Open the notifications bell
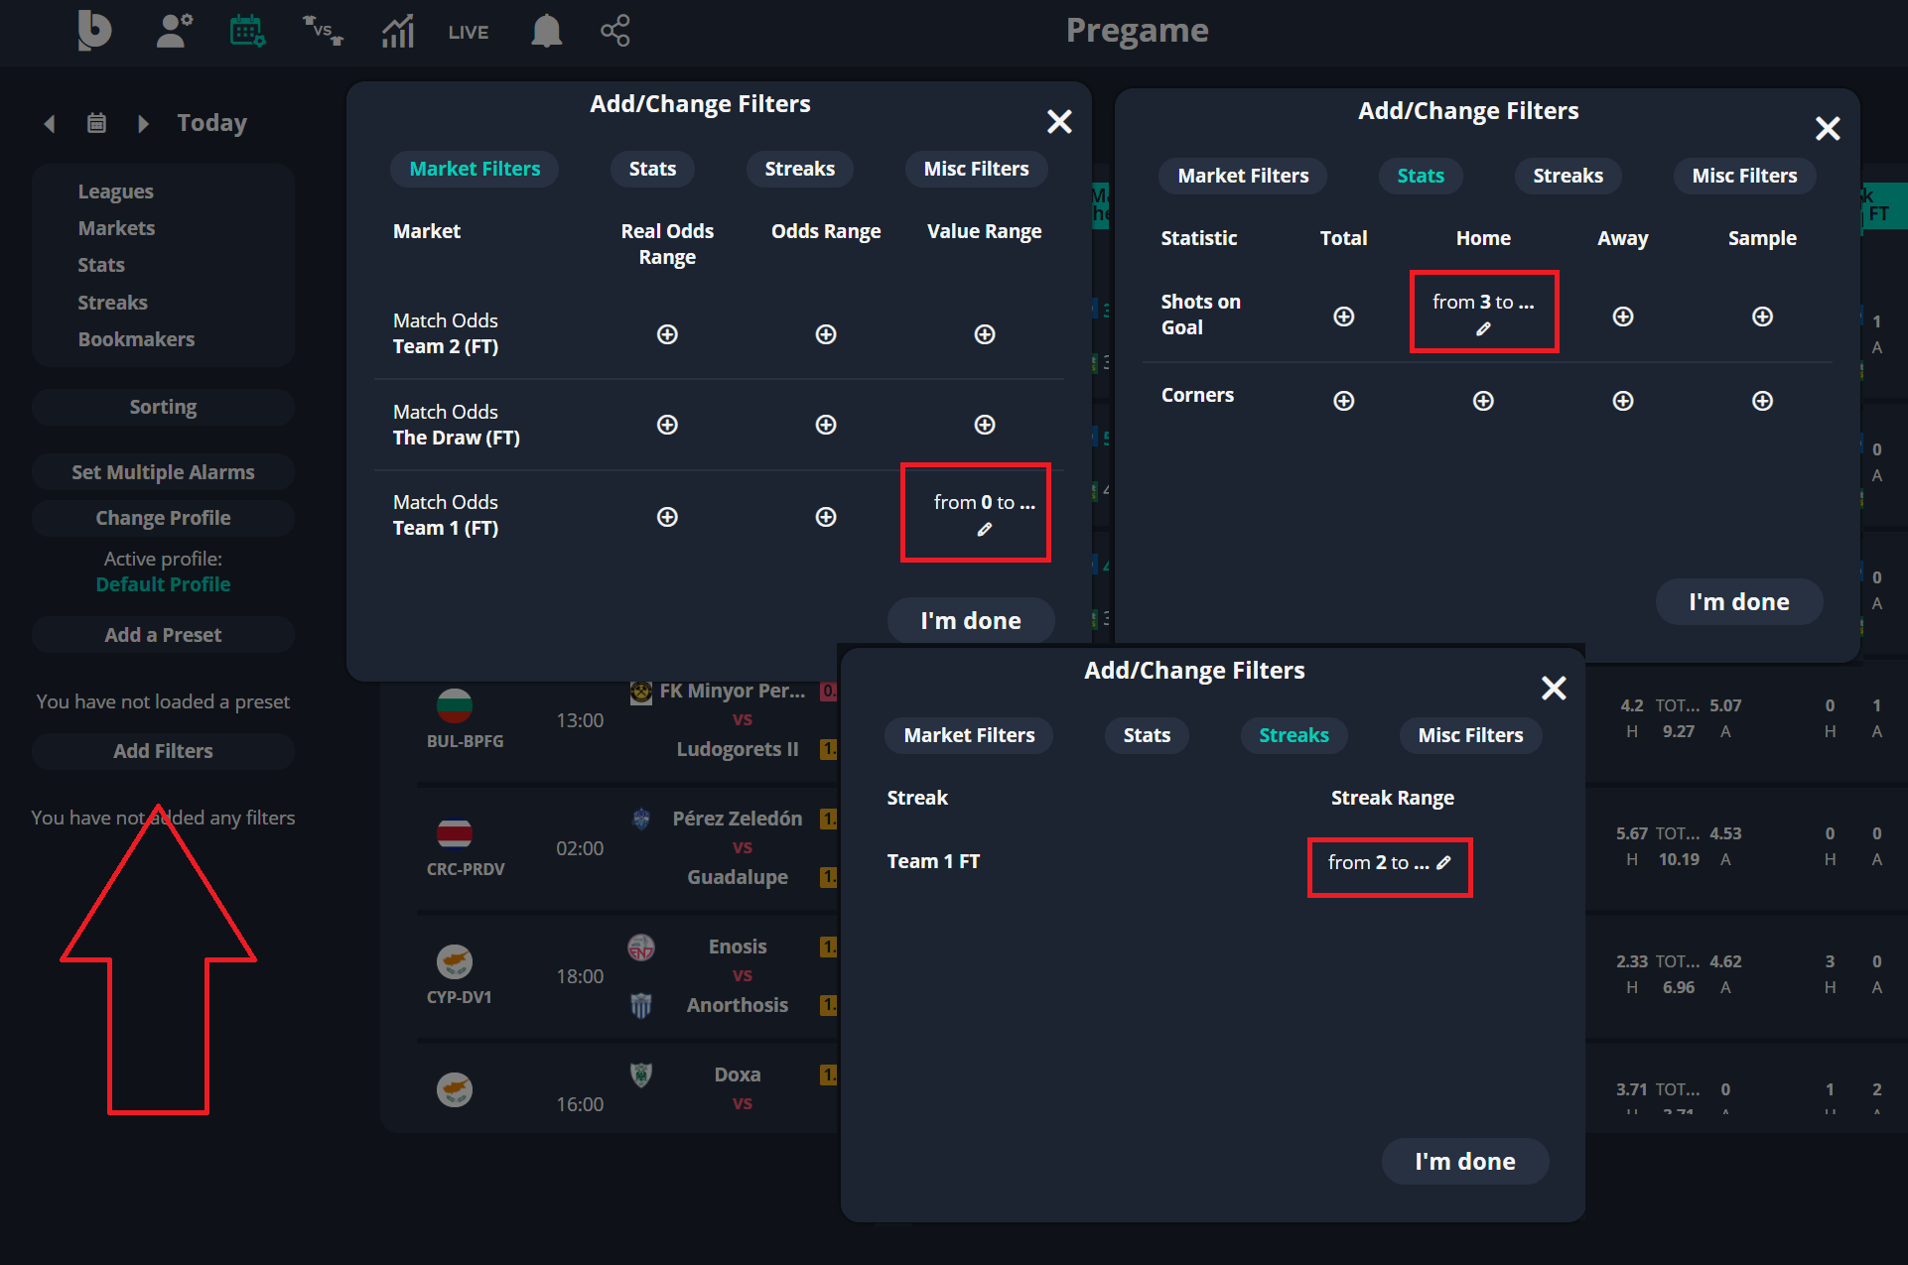 pos(545,31)
